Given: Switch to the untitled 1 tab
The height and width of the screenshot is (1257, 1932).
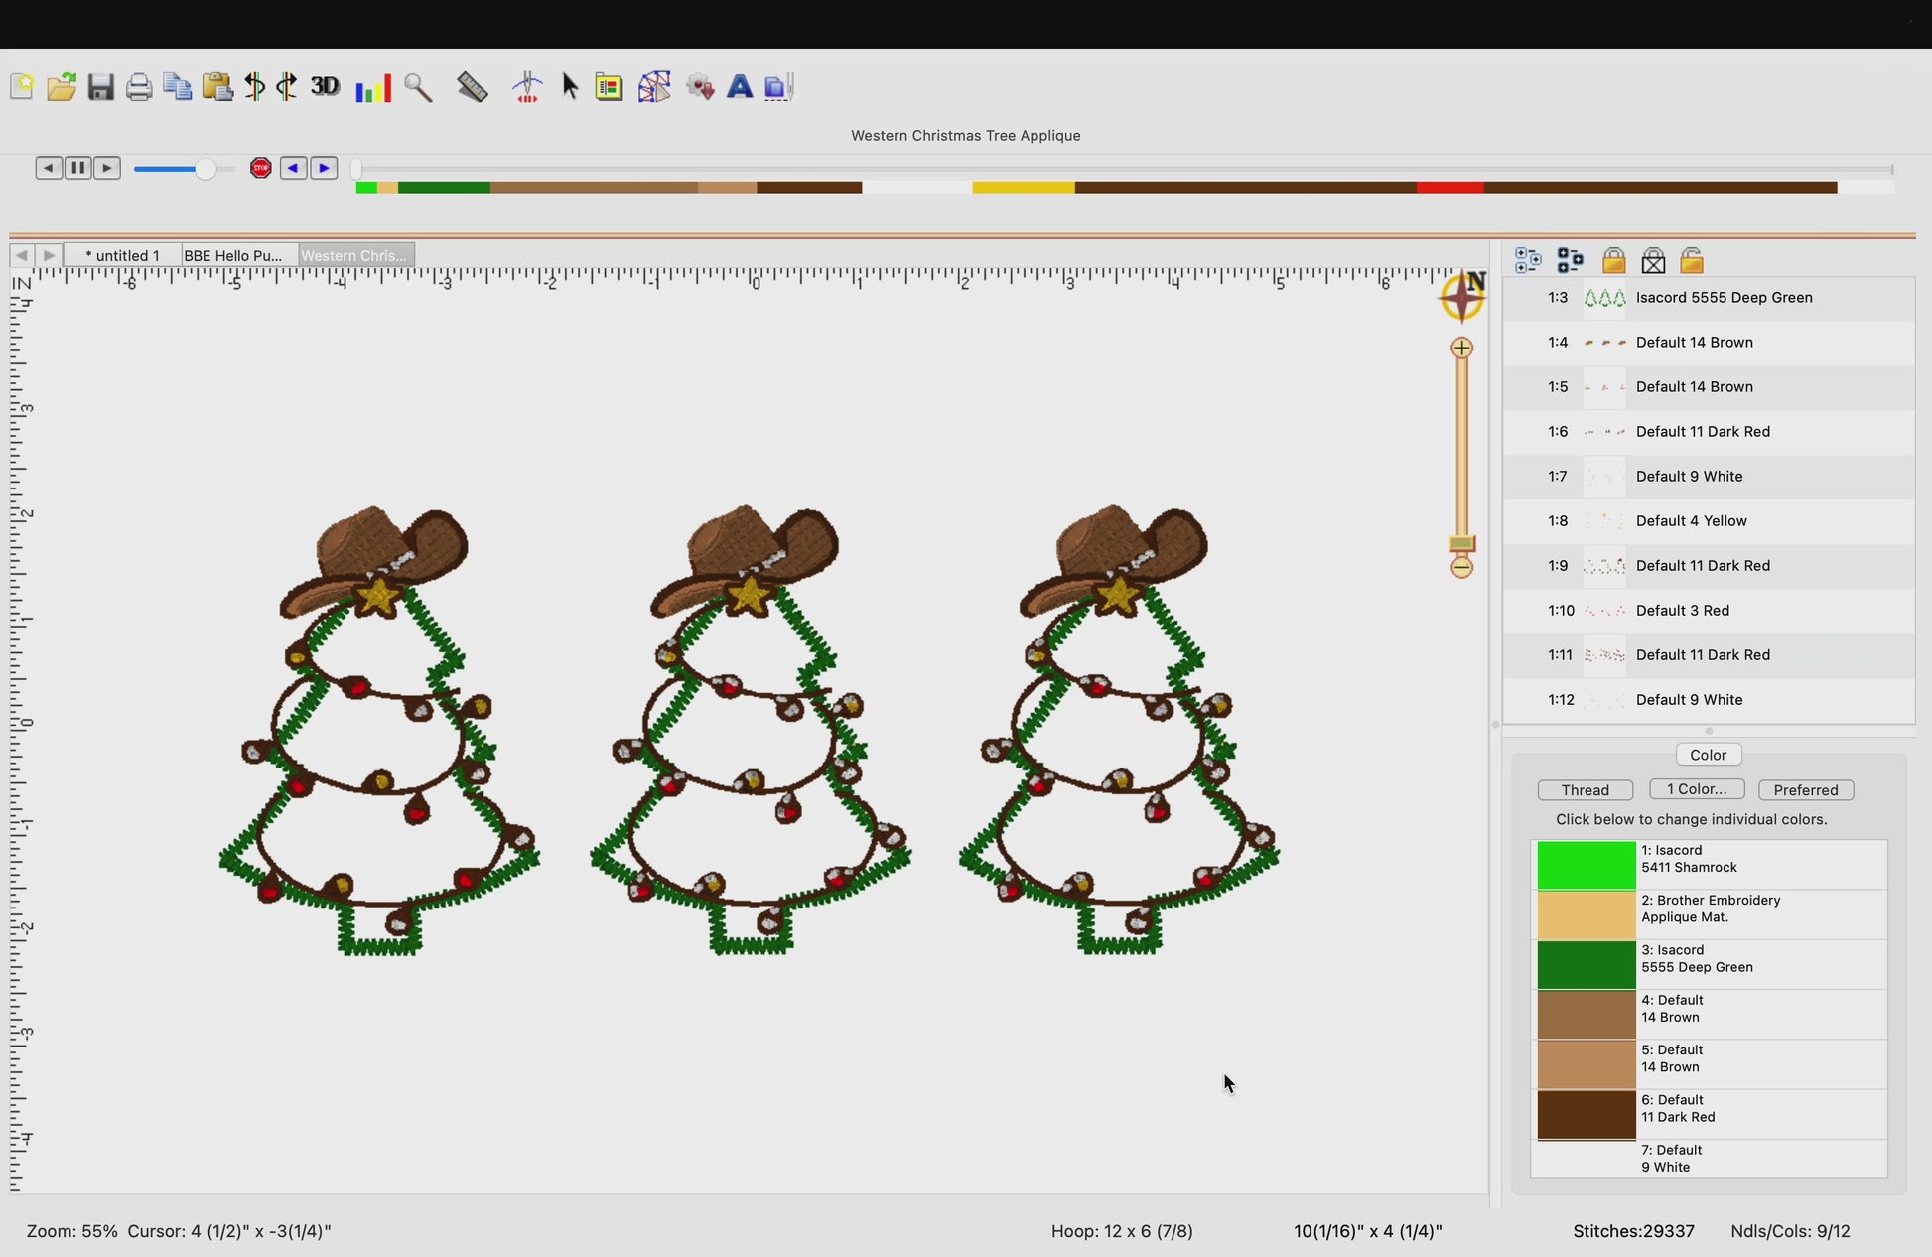Looking at the screenshot, I should pyautogui.click(x=122, y=255).
